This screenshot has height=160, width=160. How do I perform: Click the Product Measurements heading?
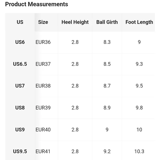pyautogui.click(x=36, y=4)
